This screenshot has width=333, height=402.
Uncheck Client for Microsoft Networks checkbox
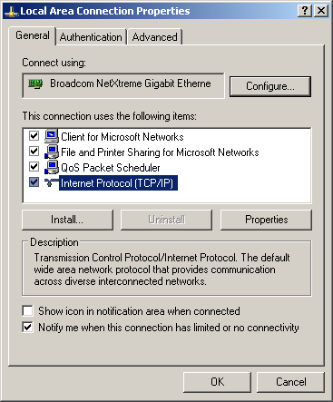(34, 136)
